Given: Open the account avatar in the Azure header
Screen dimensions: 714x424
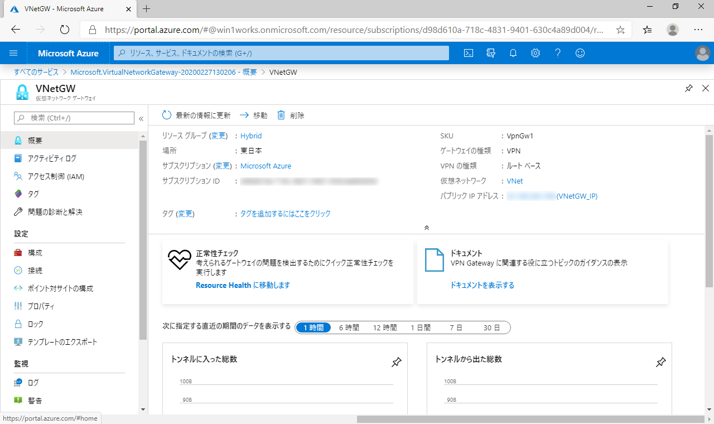Looking at the screenshot, I should 703,53.
